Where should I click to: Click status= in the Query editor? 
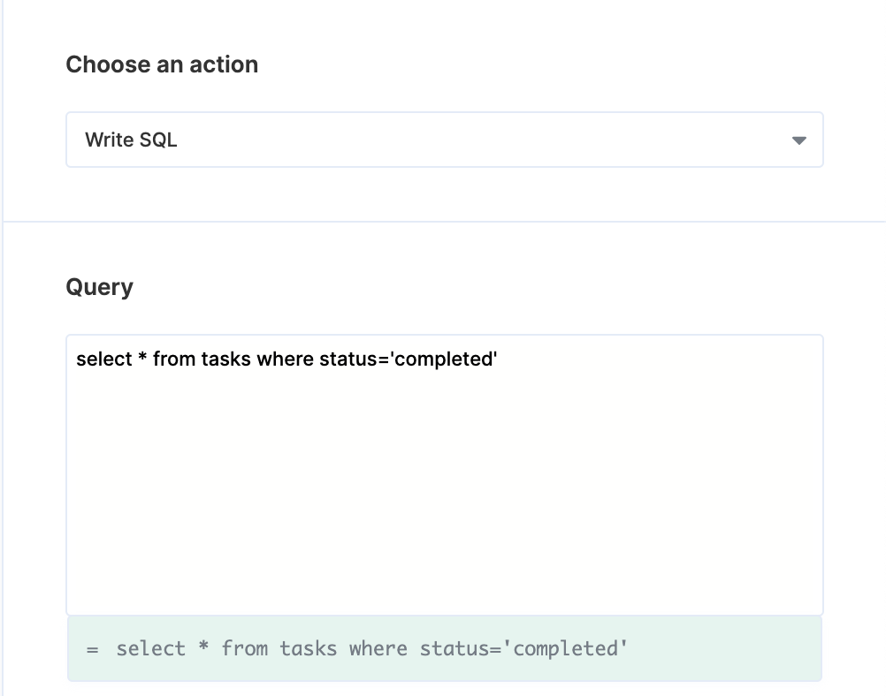pos(355,359)
